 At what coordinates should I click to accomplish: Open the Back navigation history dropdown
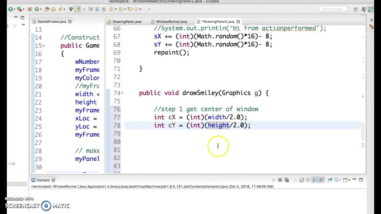140,9
